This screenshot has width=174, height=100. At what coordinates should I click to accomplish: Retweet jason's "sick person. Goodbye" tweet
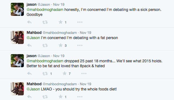pos(45,22)
